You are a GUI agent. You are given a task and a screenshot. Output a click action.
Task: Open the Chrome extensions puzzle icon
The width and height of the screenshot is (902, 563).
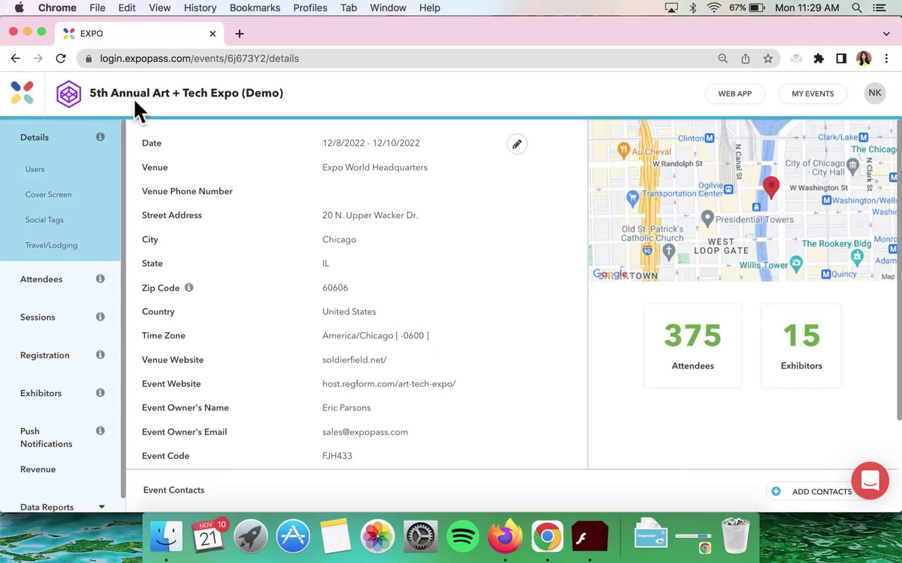[819, 58]
